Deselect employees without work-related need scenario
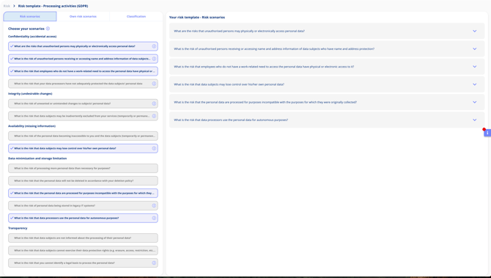The image size is (491, 278). [83, 71]
